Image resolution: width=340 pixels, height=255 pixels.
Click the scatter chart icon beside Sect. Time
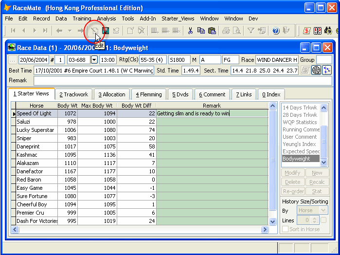pyautogui.click(x=327, y=70)
